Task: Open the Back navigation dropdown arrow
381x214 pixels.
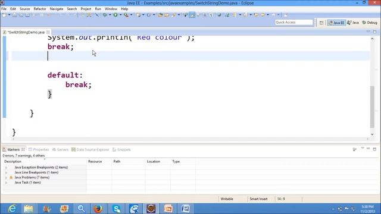Action: (268, 15)
